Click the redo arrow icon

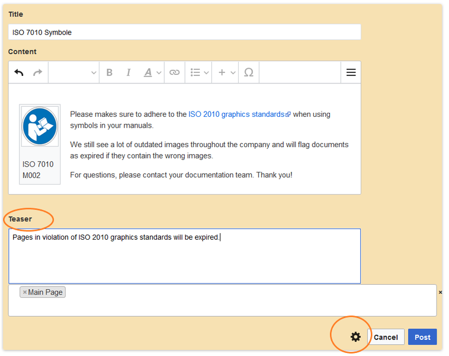point(37,72)
